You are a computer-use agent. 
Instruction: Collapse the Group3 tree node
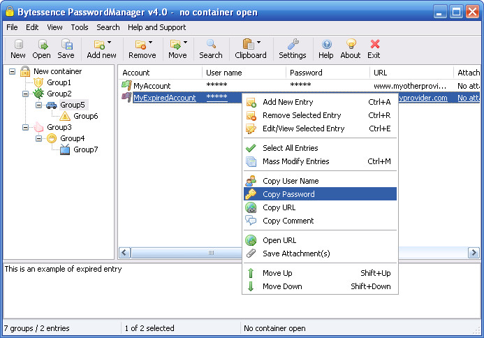(25, 127)
